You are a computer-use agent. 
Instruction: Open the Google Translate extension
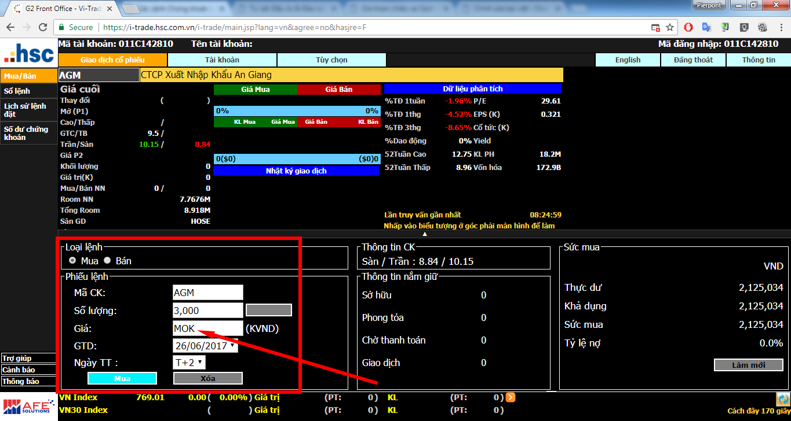[x=706, y=27]
